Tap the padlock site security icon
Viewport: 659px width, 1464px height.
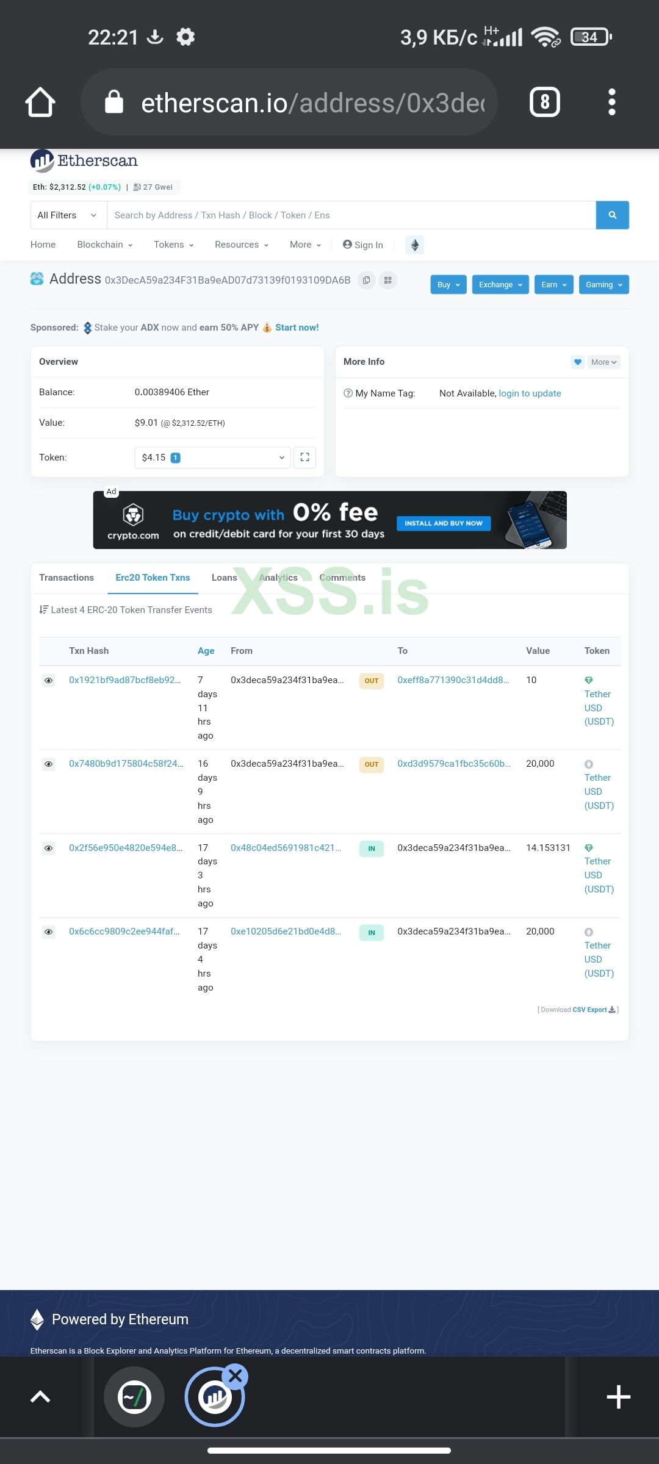[x=114, y=102]
